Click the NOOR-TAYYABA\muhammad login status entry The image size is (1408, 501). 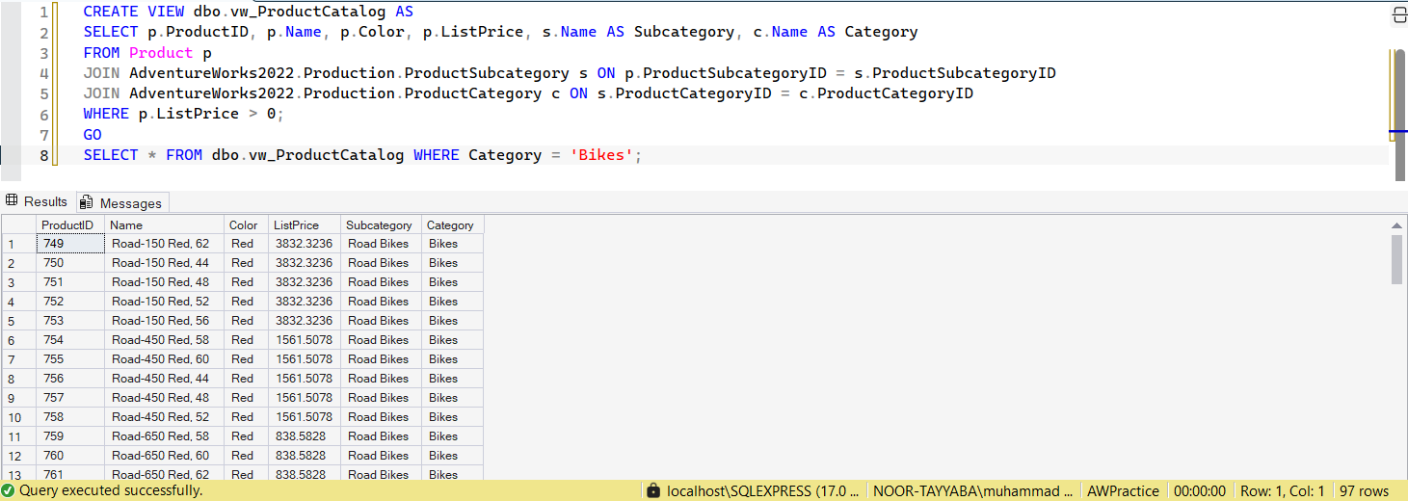point(972,491)
